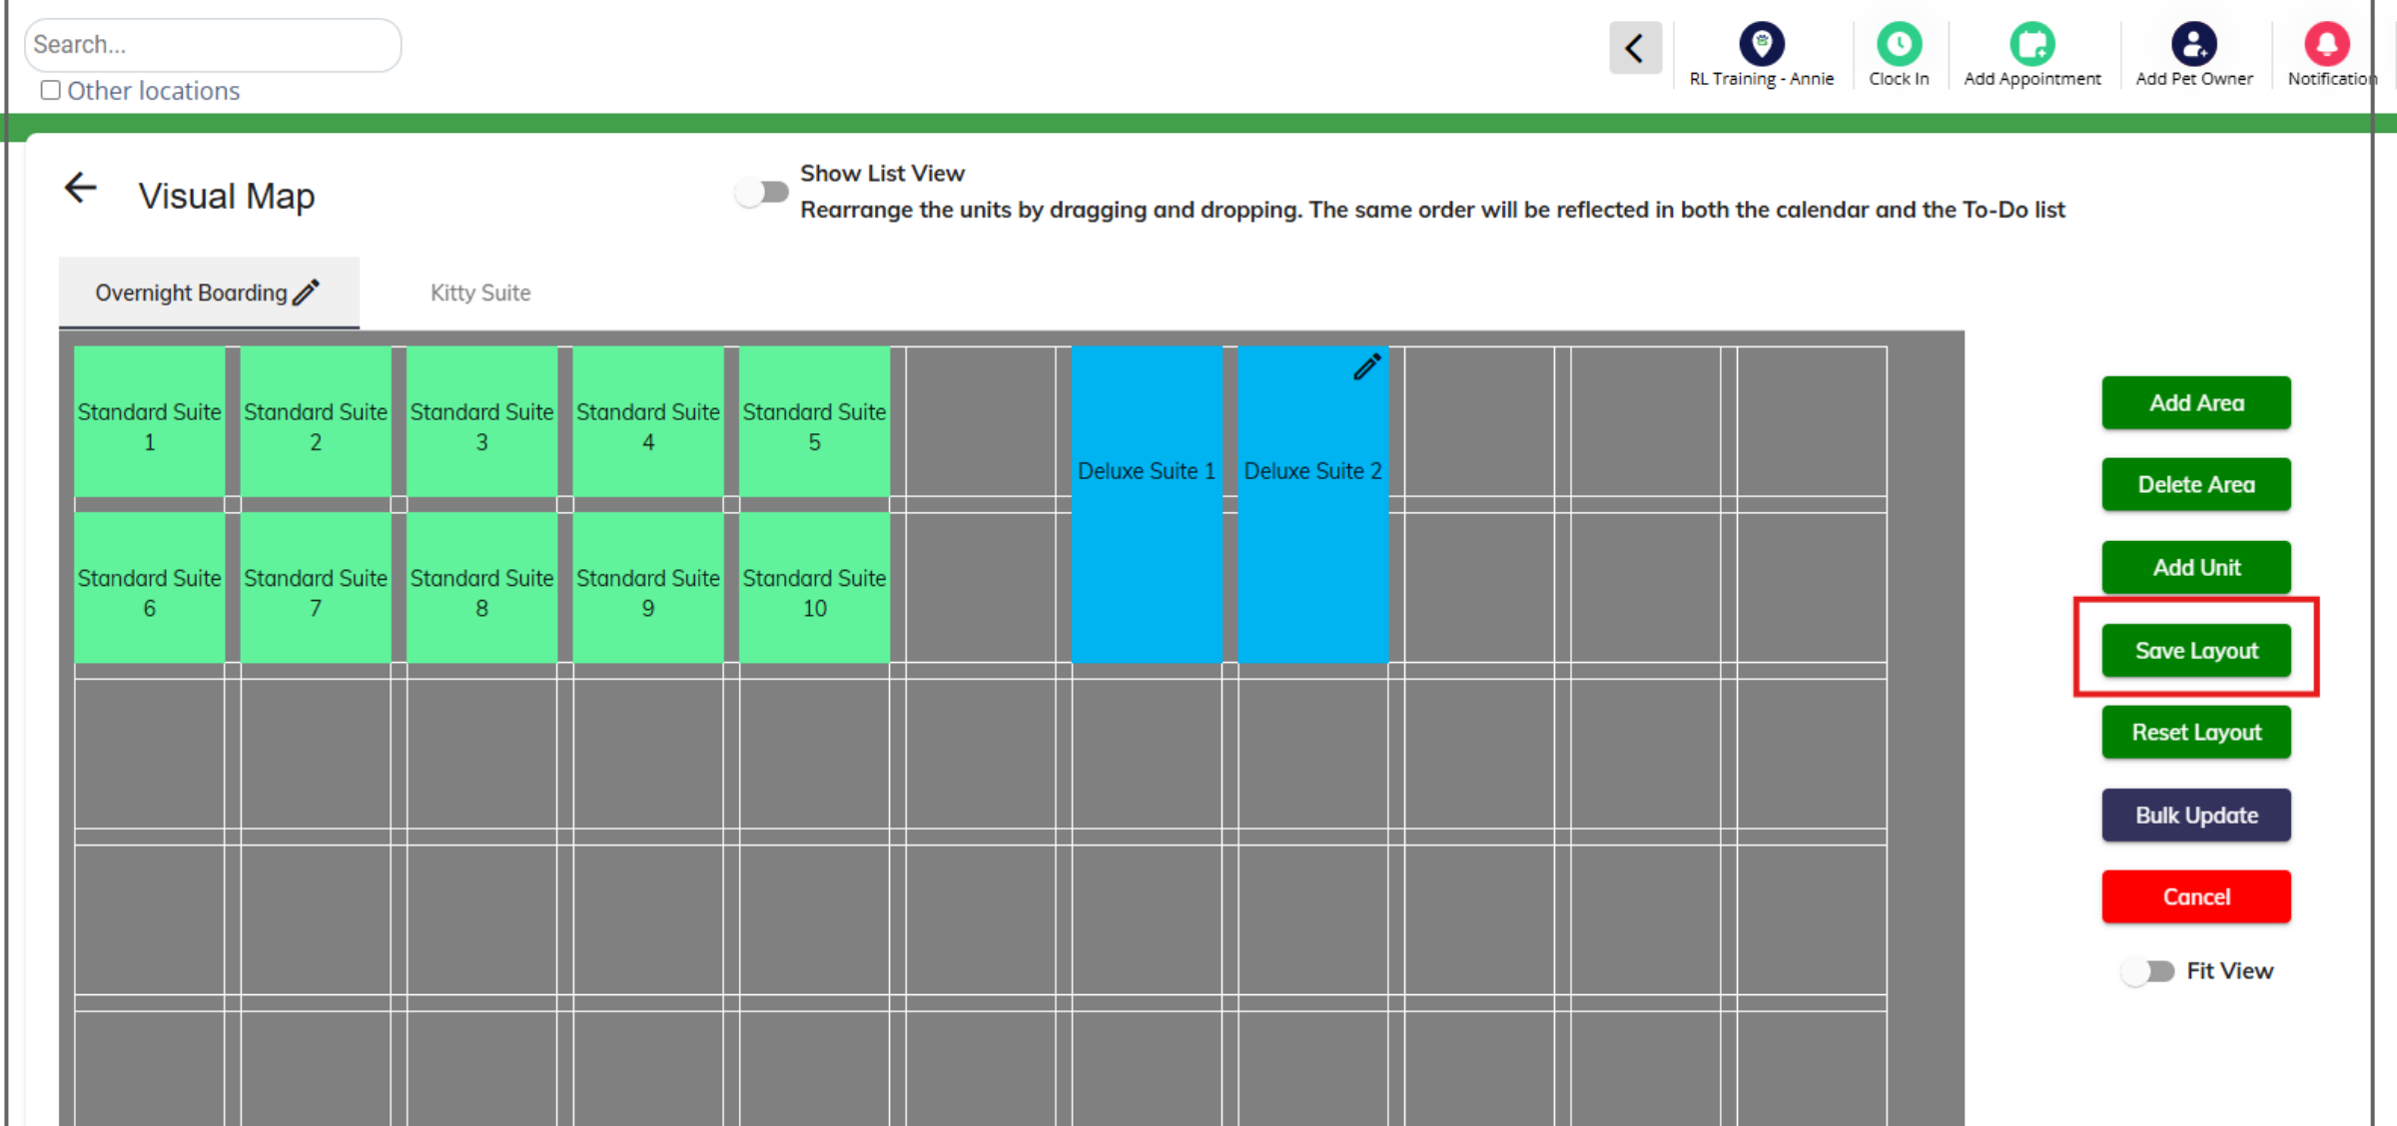Collapse the toolbar with left chevron
Image resolution: width=2397 pixels, height=1126 pixels.
[x=1635, y=48]
